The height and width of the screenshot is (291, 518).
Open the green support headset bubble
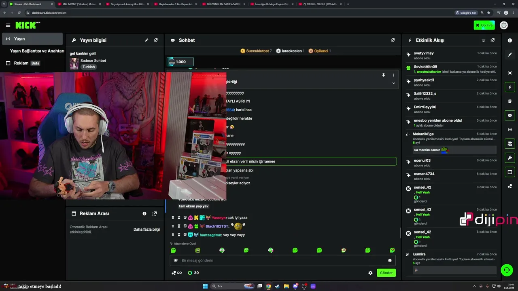[x=506, y=270]
